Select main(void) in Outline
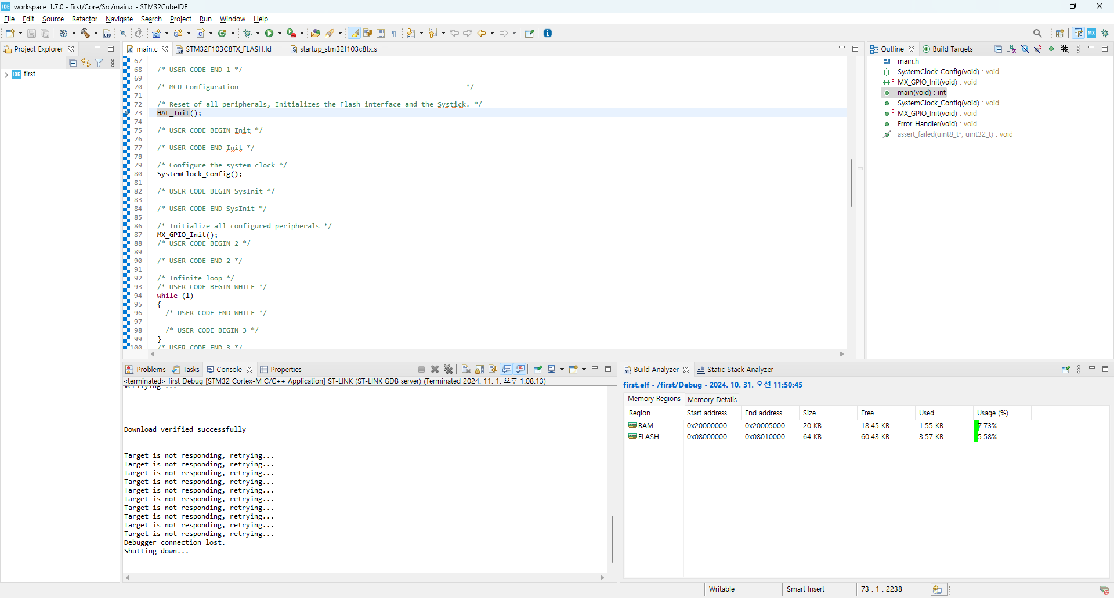The height and width of the screenshot is (598, 1114). [921, 93]
